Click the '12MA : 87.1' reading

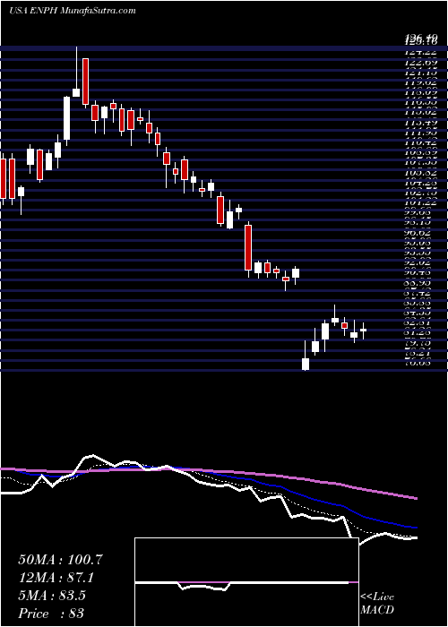click(x=56, y=578)
